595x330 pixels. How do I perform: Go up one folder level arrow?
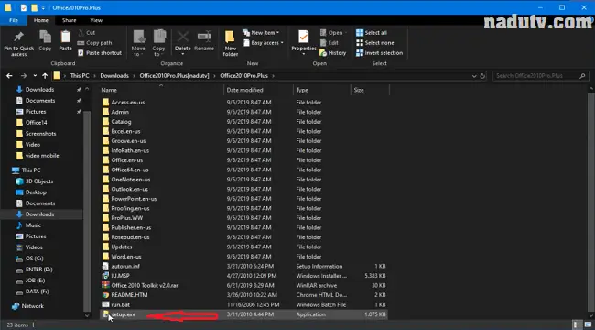pos(45,76)
